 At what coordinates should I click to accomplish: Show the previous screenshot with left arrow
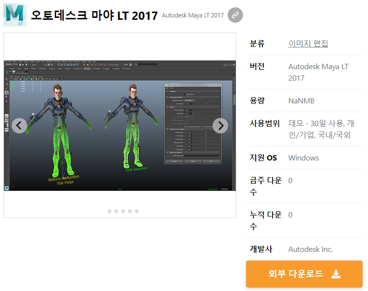tap(19, 126)
